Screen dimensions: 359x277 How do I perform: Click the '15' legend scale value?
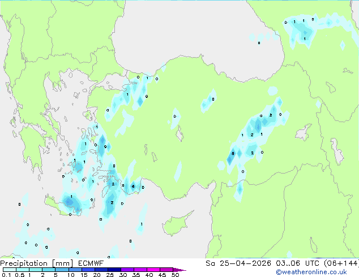coord(84,275)
